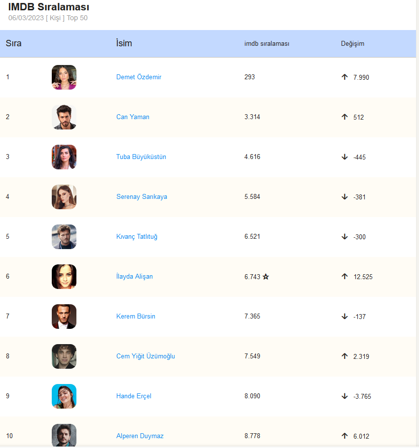Open Demet Özdemir's profile photo
The width and height of the screenshot is (419, 448).
point(64,77)
